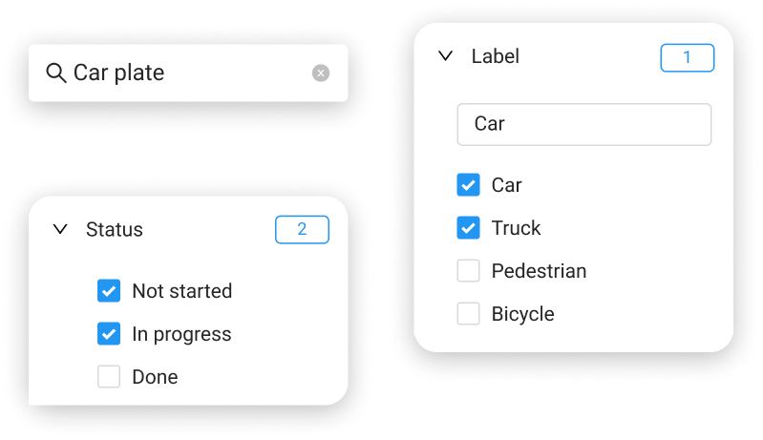Image resolution: width=763 pixels, height=440 pixels.
Task: Uncheck the In progress status
Action: tap(109, 333)
